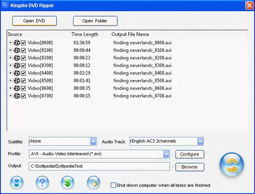
Task: Close the Kingdia DVD Ripper window
Action: point(249,6)
